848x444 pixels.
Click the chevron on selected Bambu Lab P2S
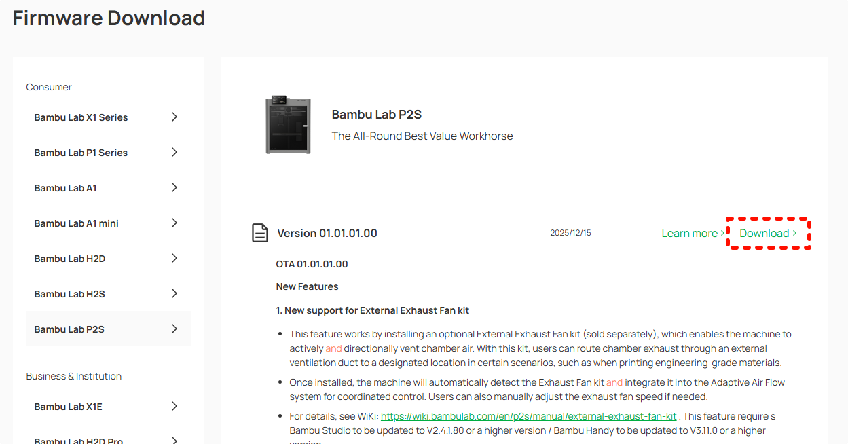(x=174, y=329)
